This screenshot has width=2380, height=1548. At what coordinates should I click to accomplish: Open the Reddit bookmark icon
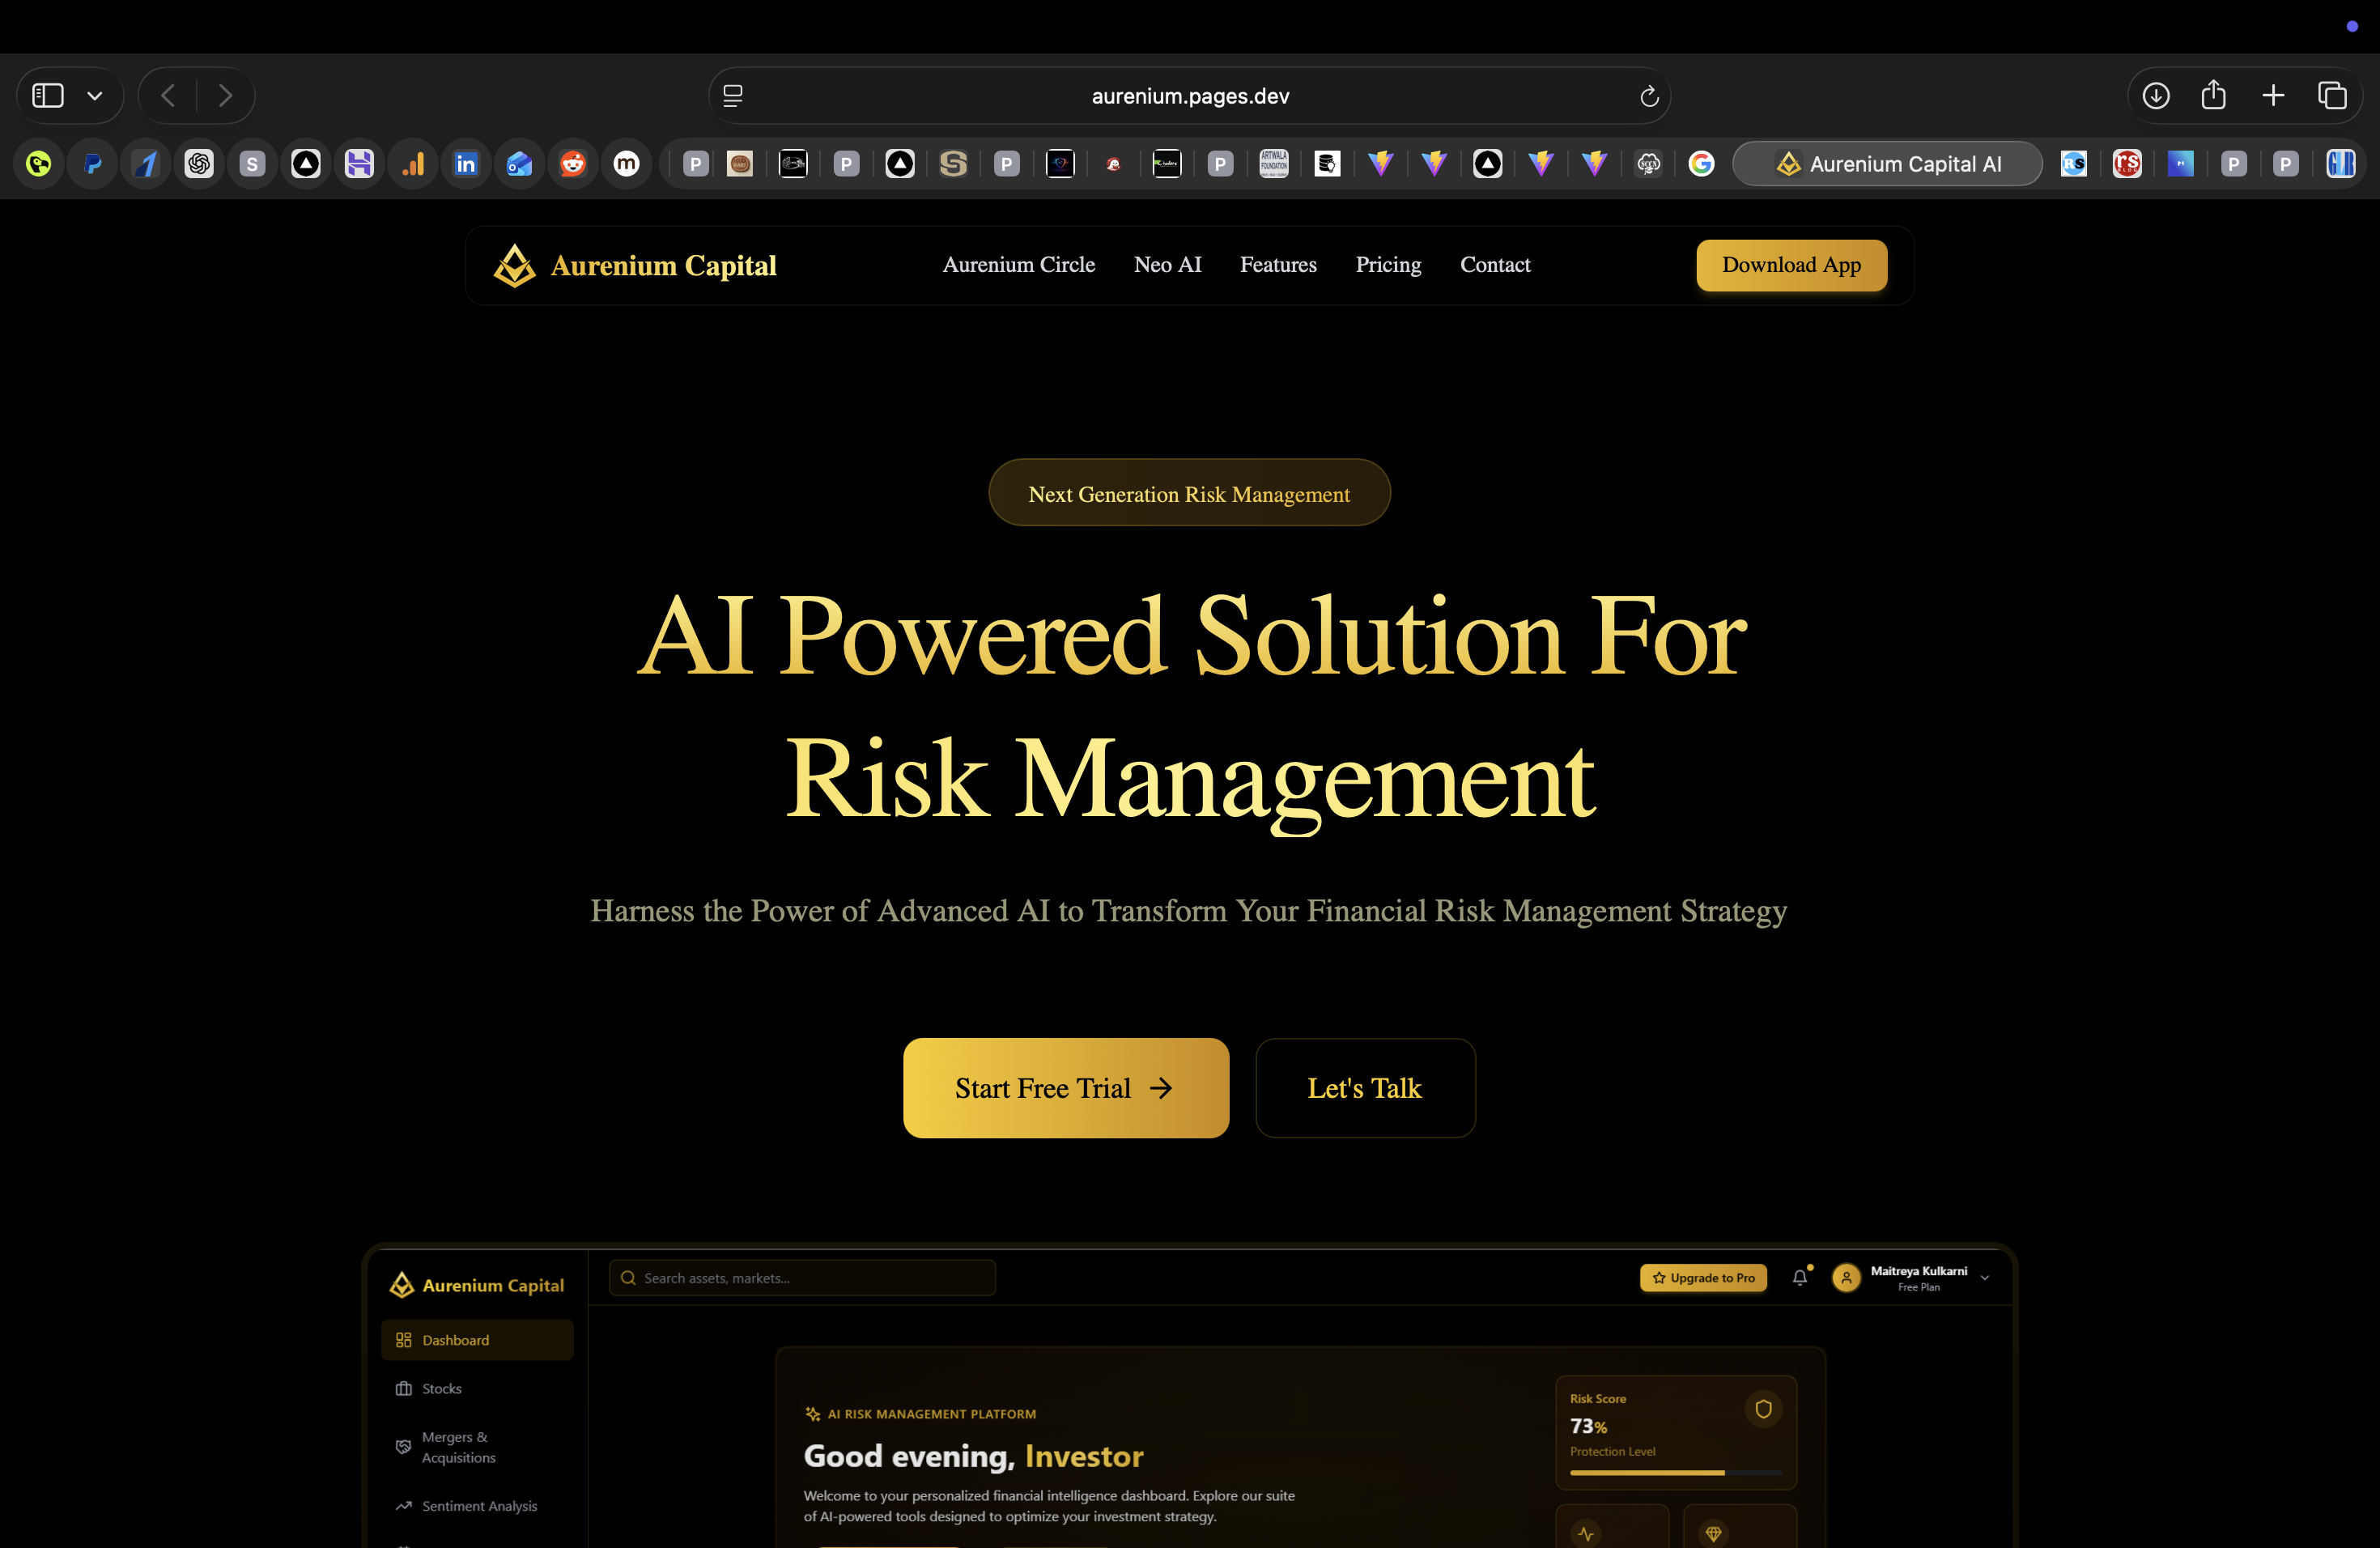(573, 163)
